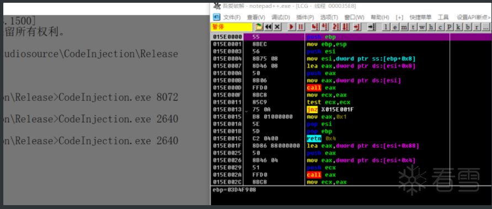Click the Step over icon
Viewport: 492px width, 209px height.
pos(325,27)
